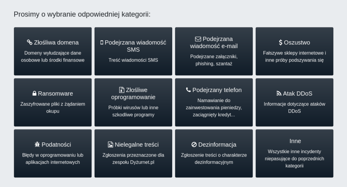Viewport: 347px width, 187px height.
Task: Click the bug icon beside Podatności
Action: click(x=37, y=144)
